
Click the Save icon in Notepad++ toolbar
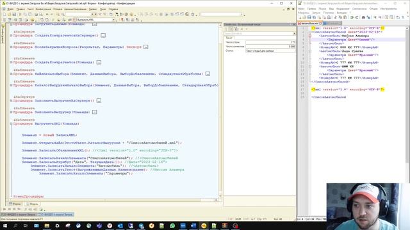tap(309, 17)
